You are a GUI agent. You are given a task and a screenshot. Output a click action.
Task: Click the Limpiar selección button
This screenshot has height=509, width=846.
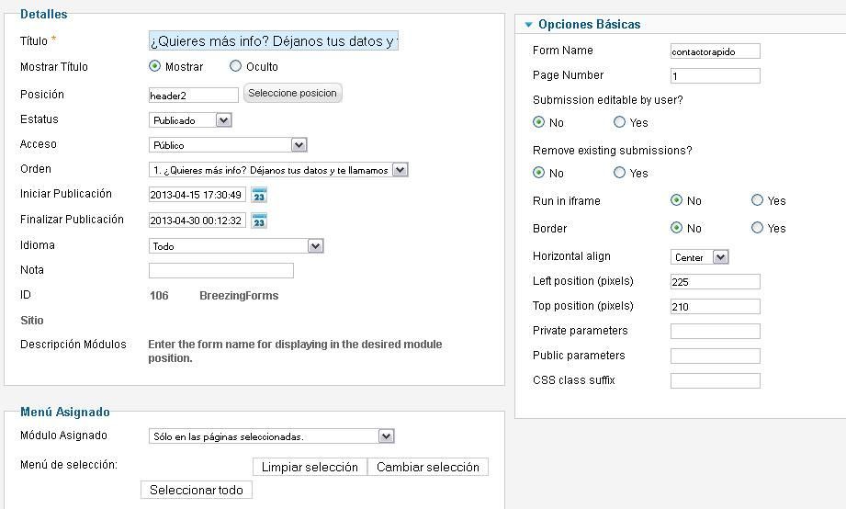click(310, 467)
